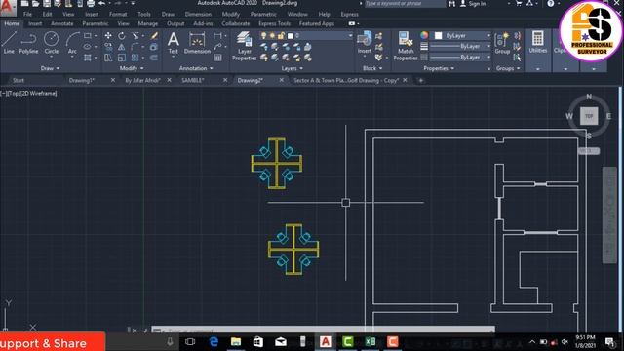Close the By Jafar Afridi* tab
The width and height of the screenshot is (624, 351).
(x=169, y=80)
